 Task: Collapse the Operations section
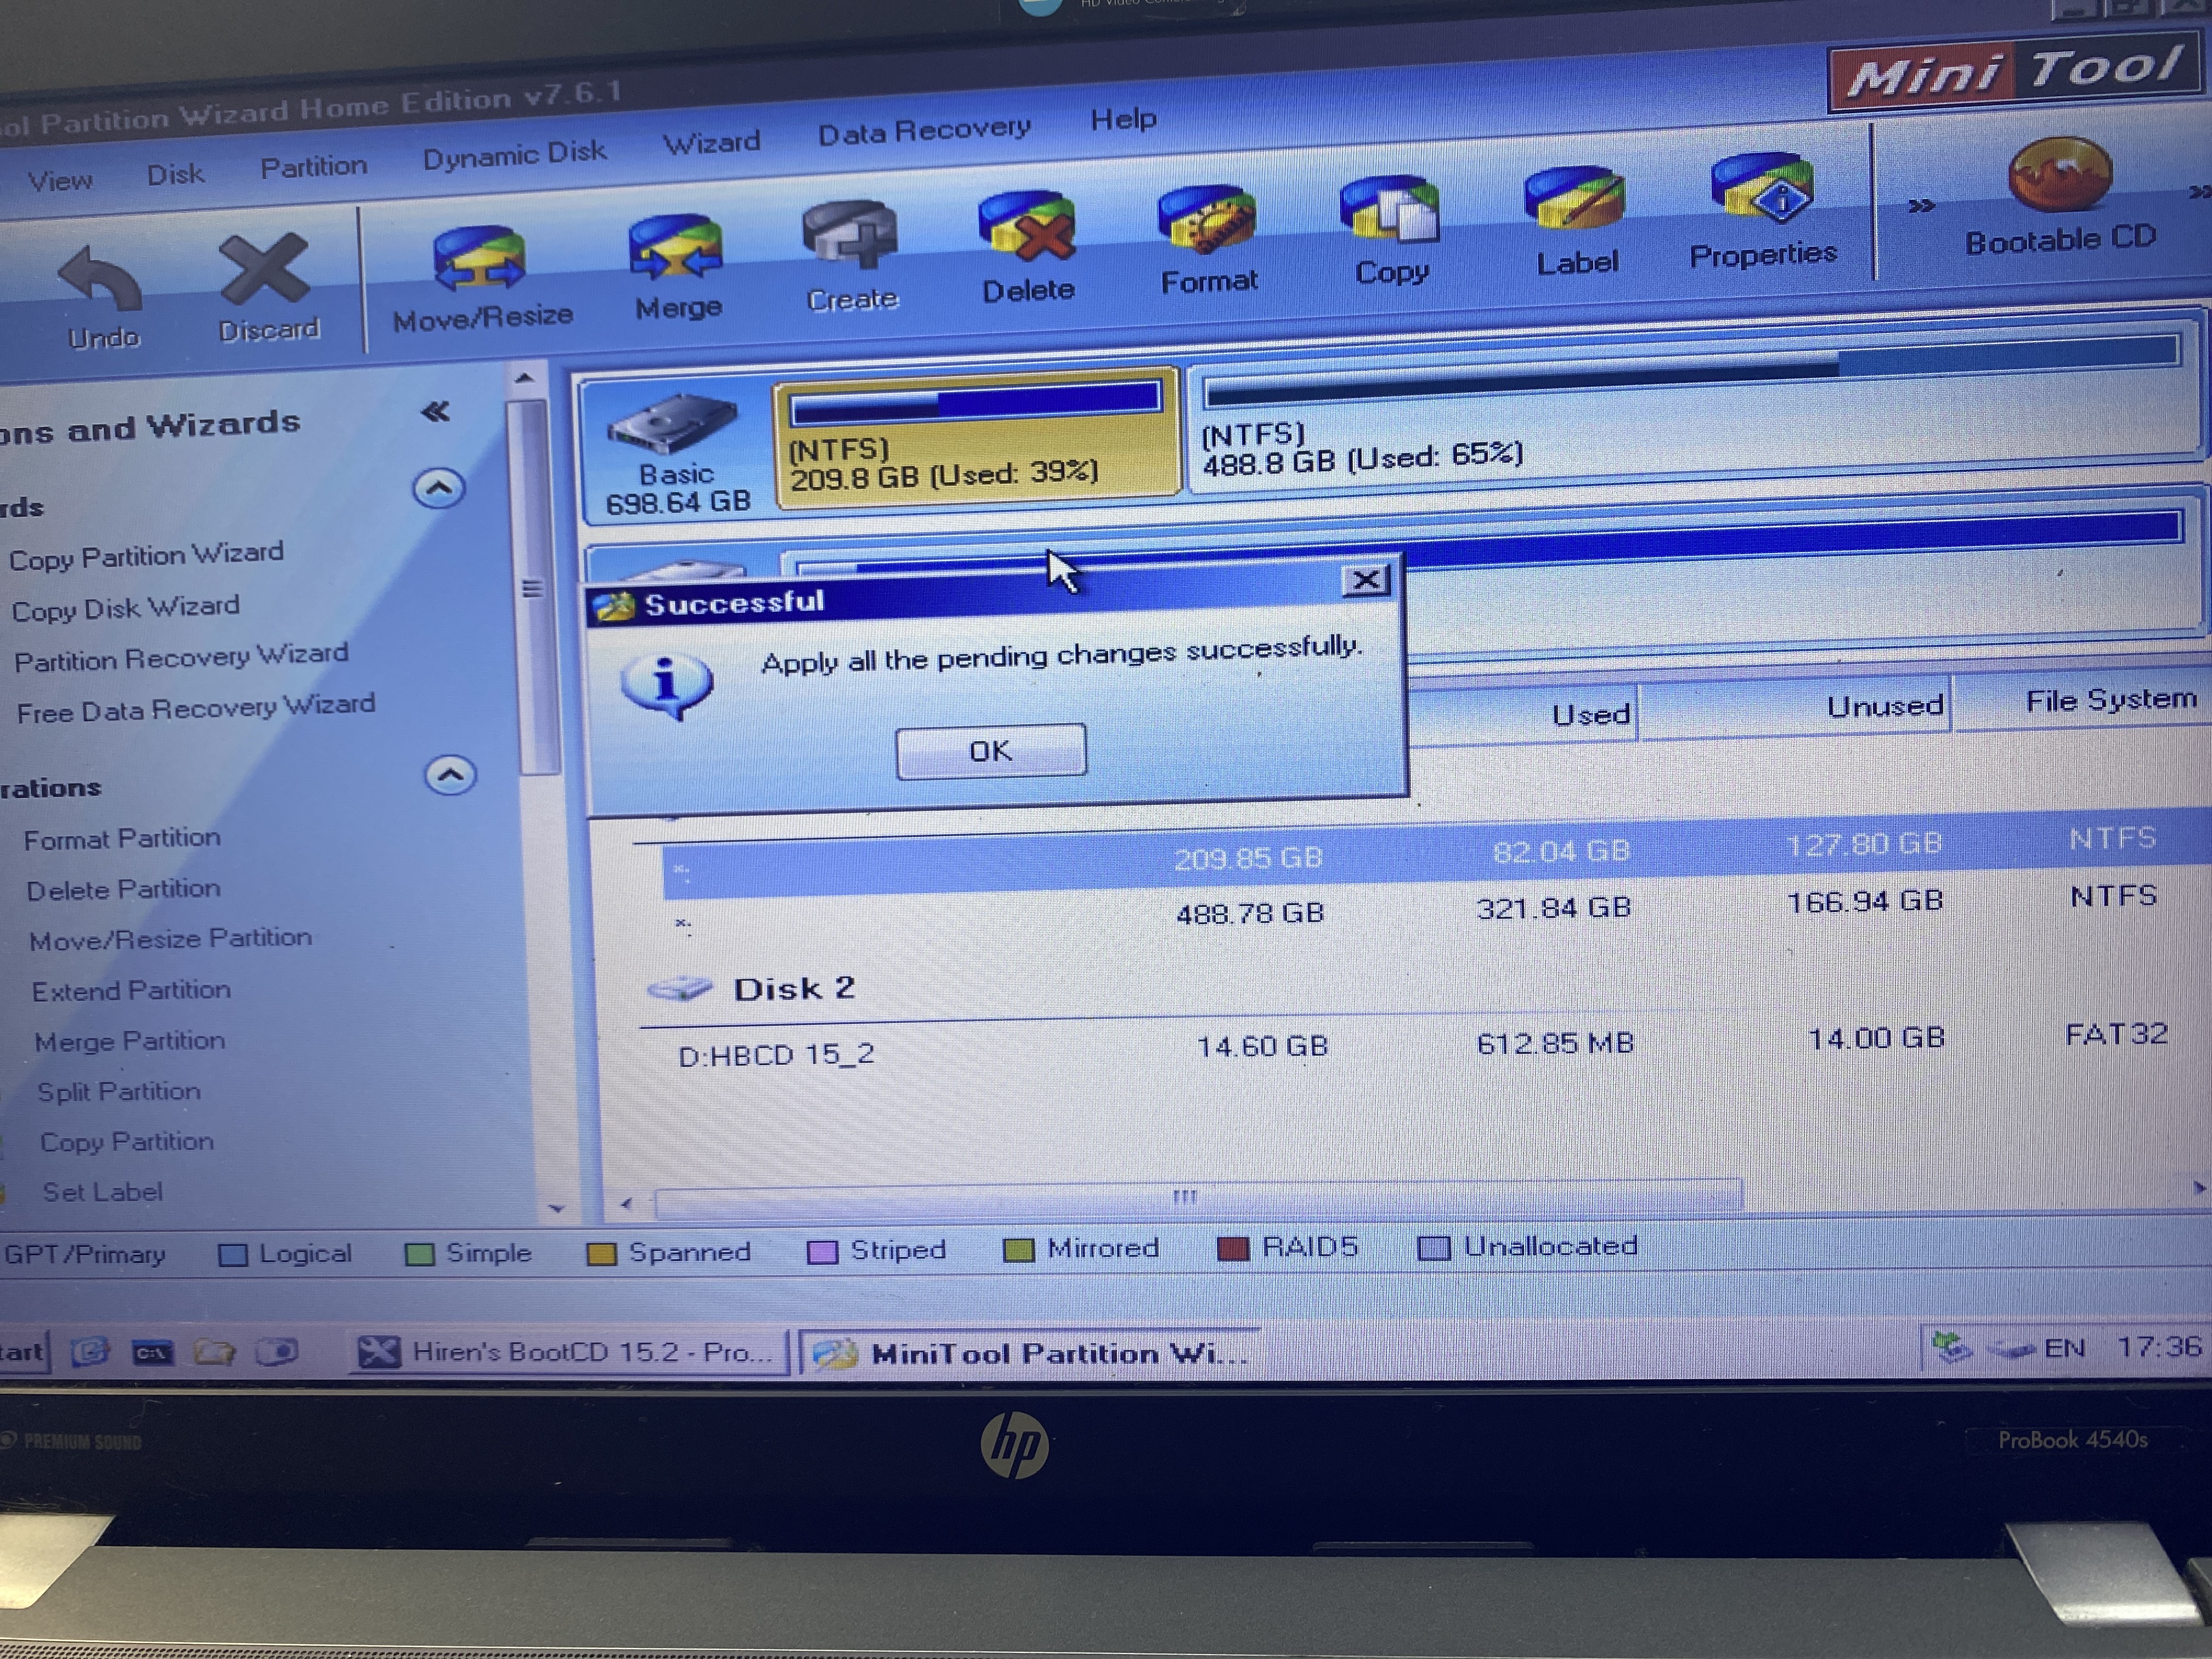[x=450, y=775]
